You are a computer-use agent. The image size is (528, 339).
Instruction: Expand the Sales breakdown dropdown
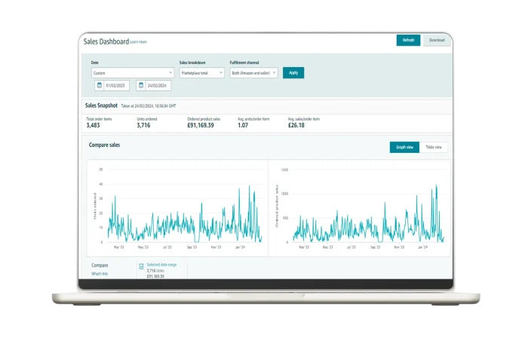coord(201,73)
